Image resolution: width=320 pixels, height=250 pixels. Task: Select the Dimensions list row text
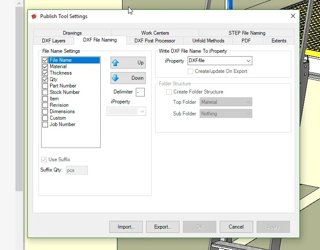(x=62, y=111)
